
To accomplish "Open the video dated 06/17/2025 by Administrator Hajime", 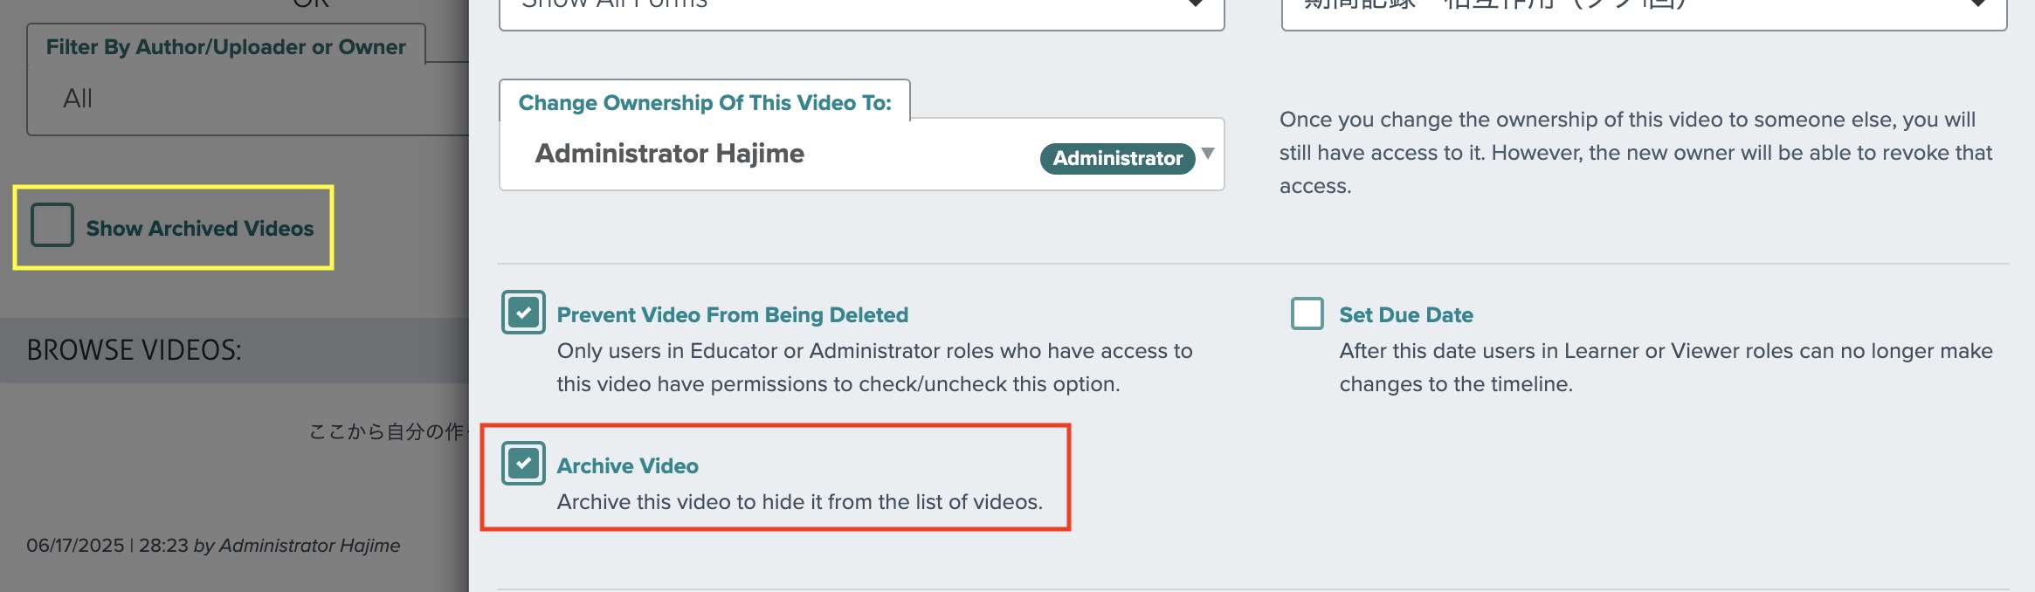I will click(x=213, y=546).
